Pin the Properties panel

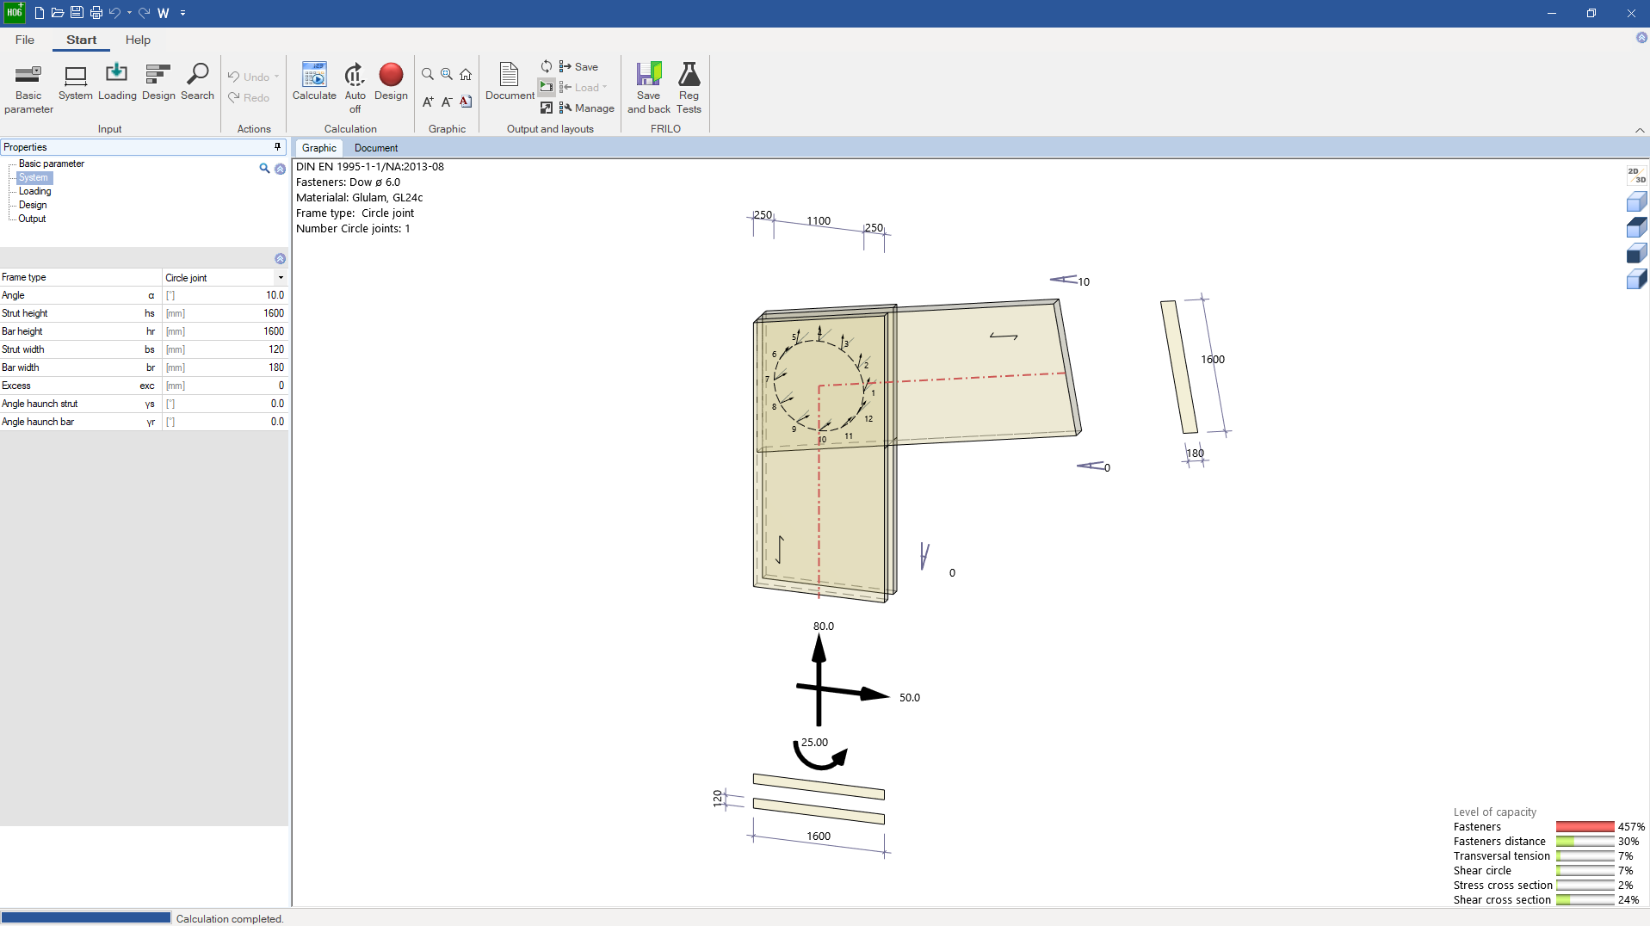(x=277, y=147)
